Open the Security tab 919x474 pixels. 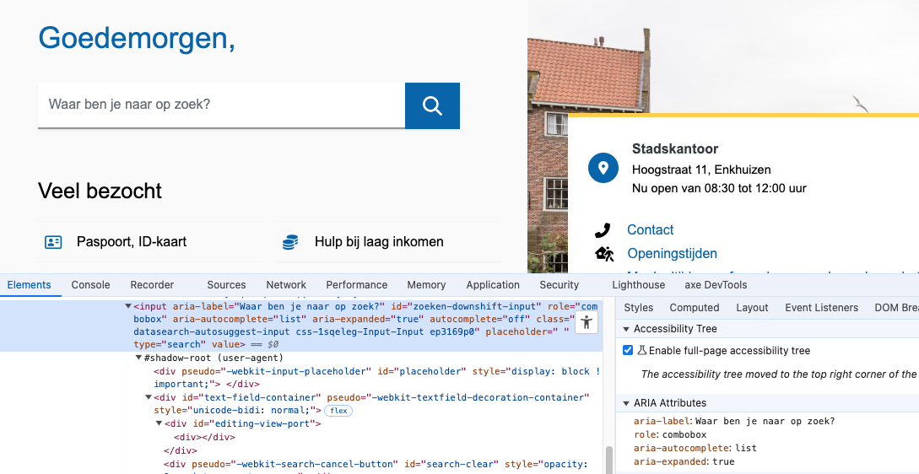click(560, 285)
